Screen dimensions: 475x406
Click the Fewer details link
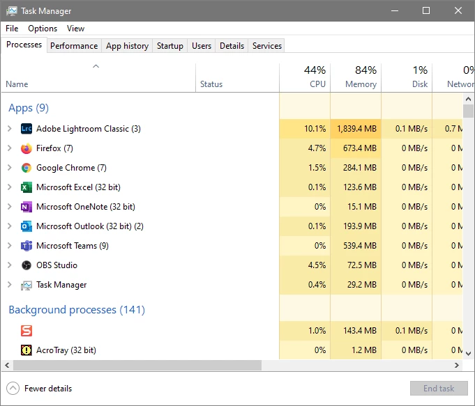48,389
